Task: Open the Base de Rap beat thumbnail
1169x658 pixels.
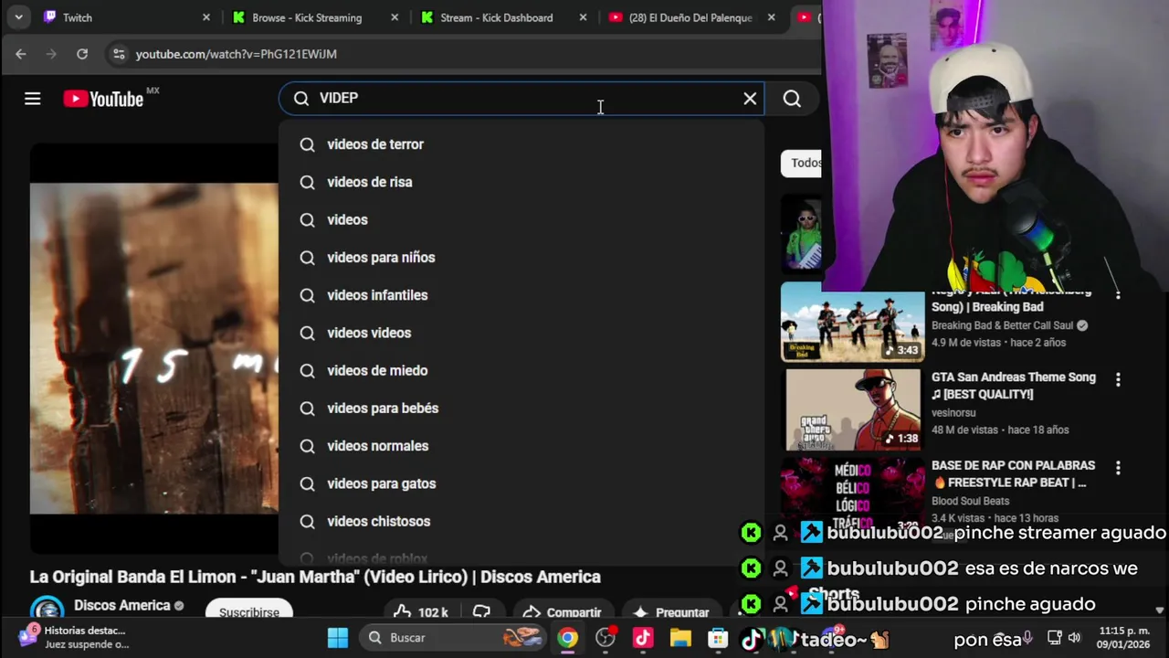Action: coord(852,493)
